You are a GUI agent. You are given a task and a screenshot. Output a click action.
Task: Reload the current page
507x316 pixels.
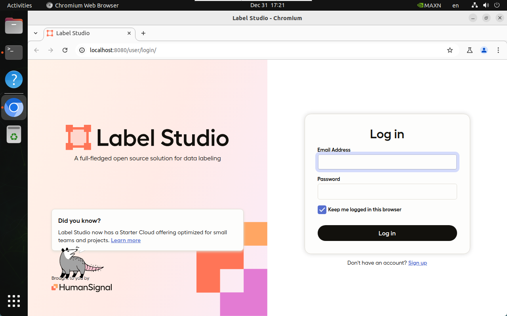65,50
